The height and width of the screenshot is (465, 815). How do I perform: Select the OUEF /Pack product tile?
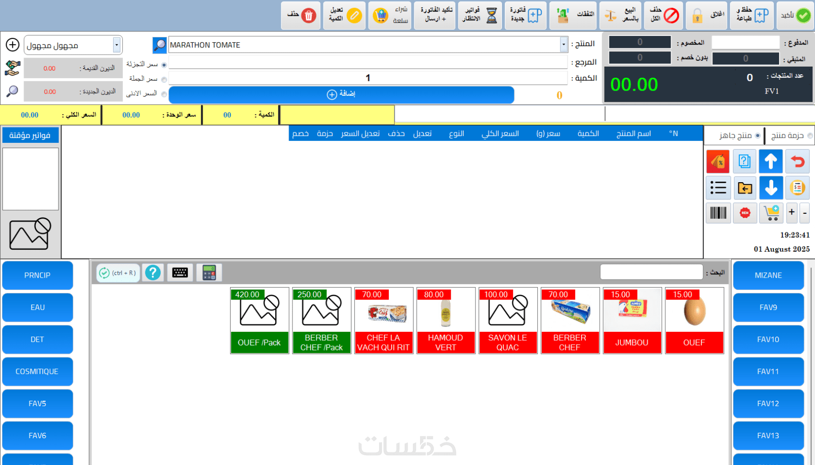[x=259, y=321]
